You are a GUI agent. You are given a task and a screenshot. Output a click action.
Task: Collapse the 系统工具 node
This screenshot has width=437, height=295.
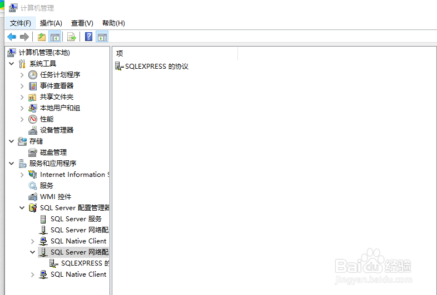(12, 64)
